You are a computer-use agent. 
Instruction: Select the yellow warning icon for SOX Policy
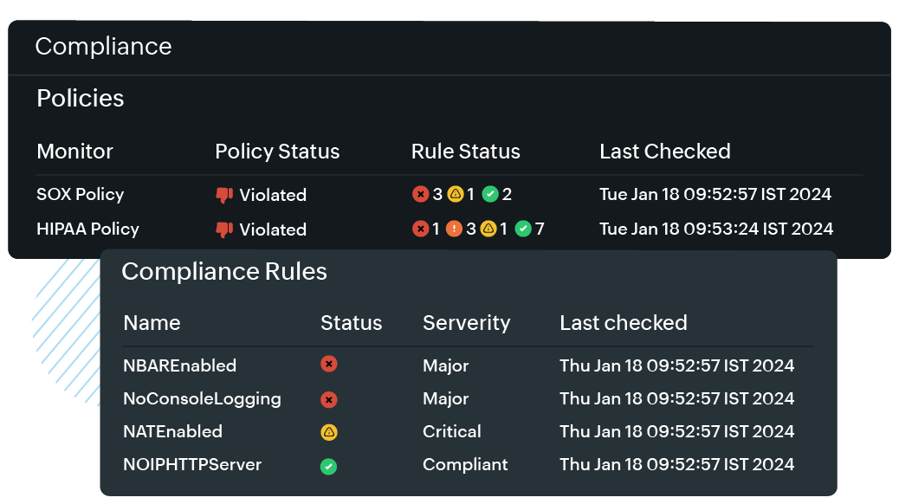(456, 194)
